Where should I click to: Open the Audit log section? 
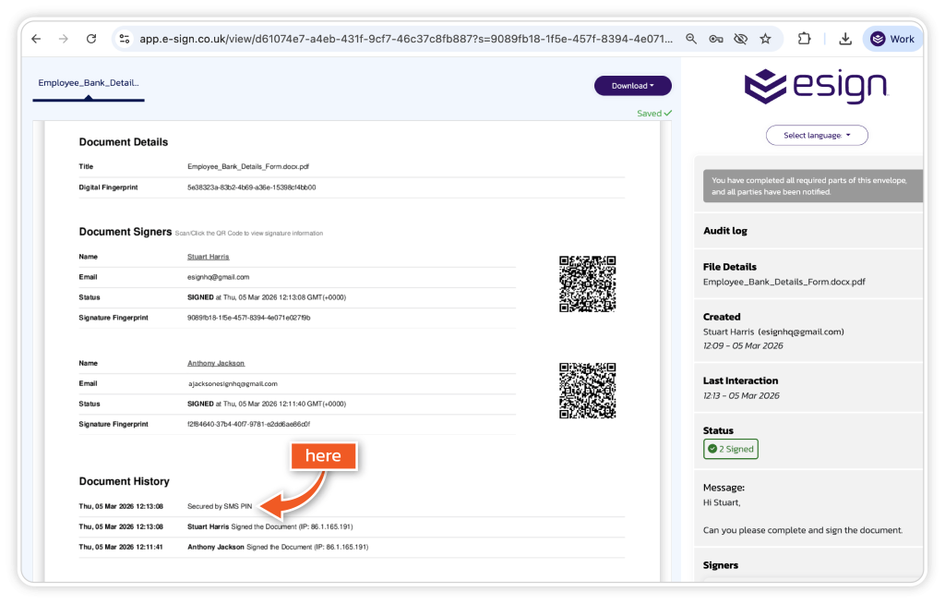pos(725,231)
